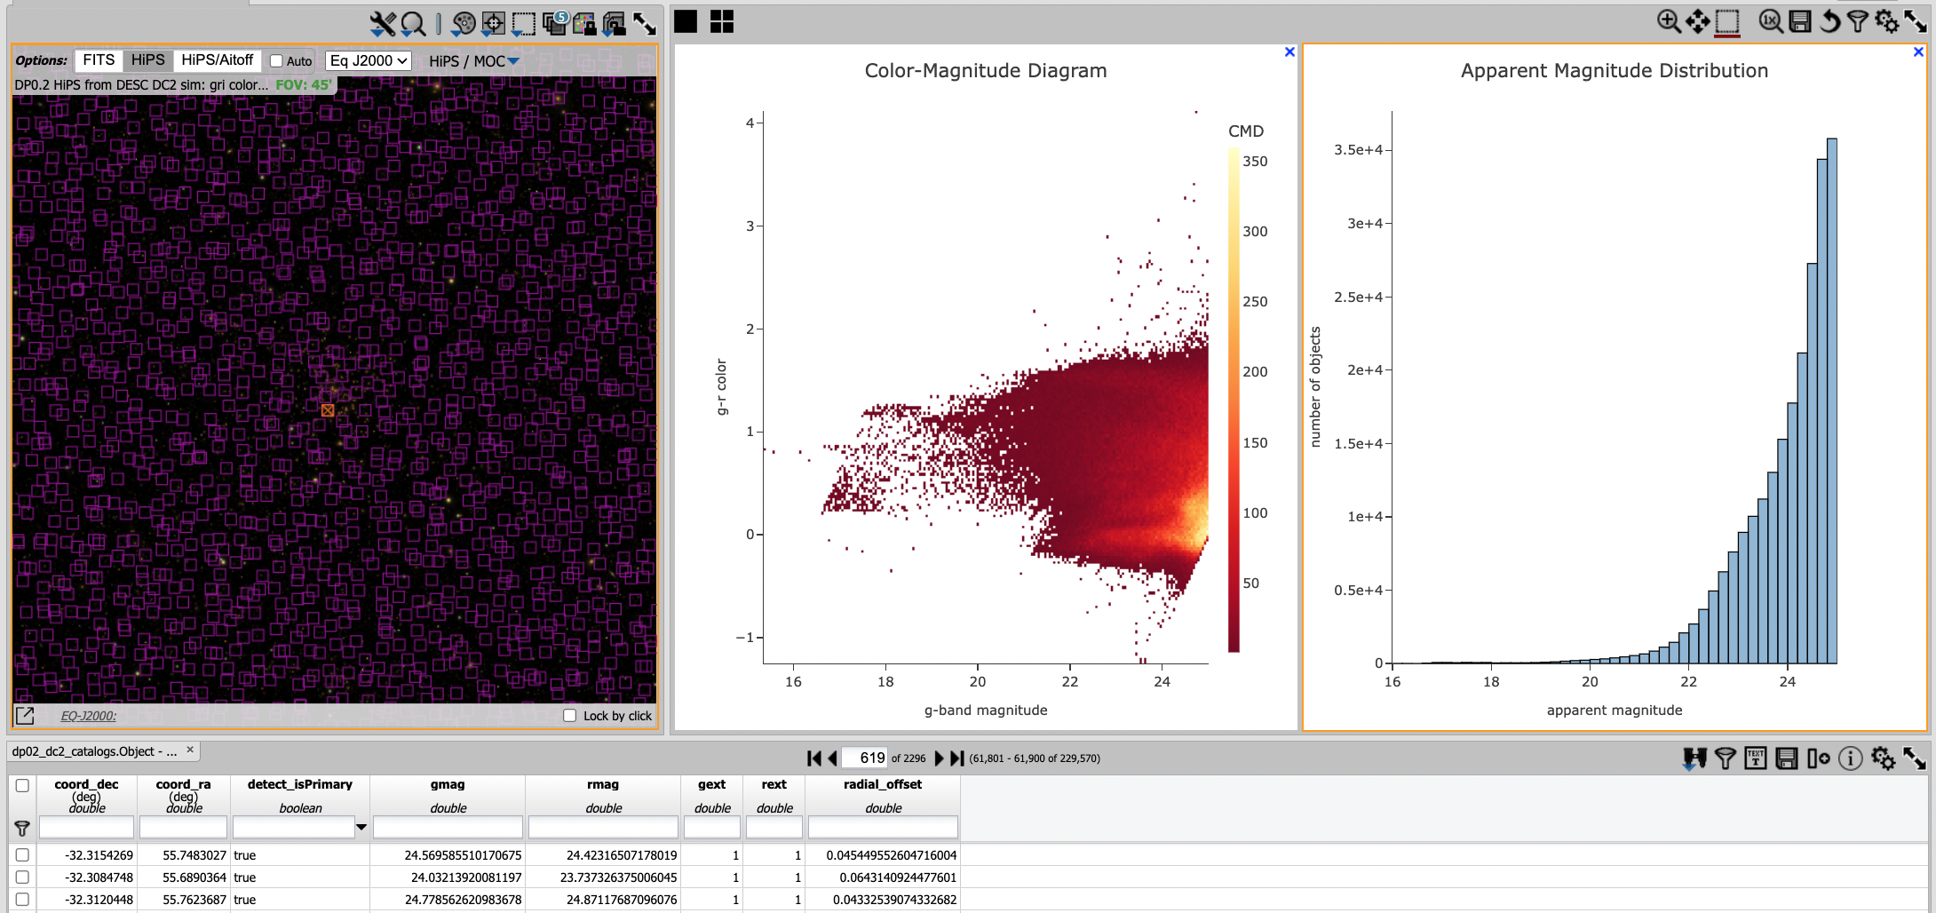Open the color palette stretch options
1936x913 pixels.
click(x=464, y=24)
